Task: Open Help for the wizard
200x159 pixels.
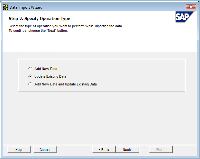Action: 19,150
